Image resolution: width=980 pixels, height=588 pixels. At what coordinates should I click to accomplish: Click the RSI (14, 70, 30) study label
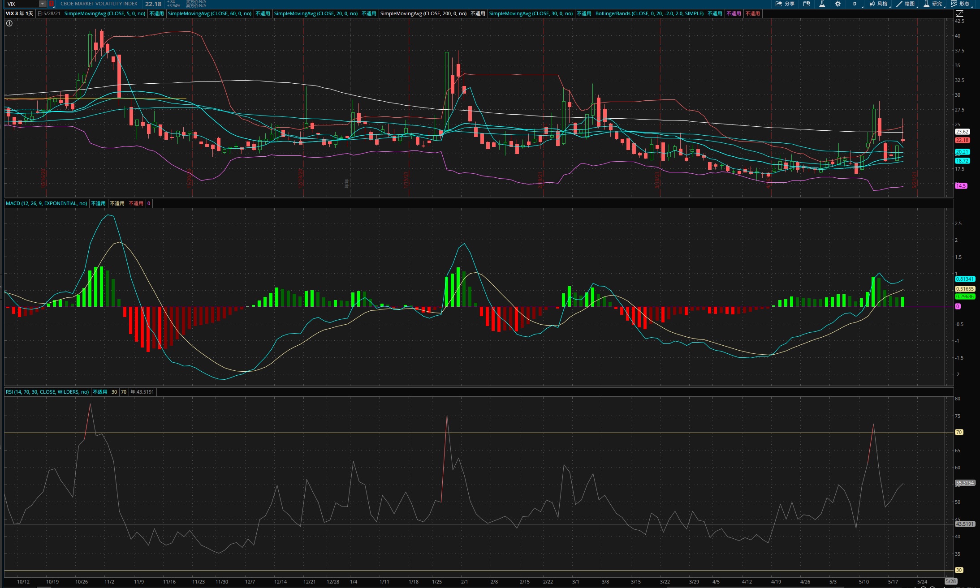(x=47, y=392)
